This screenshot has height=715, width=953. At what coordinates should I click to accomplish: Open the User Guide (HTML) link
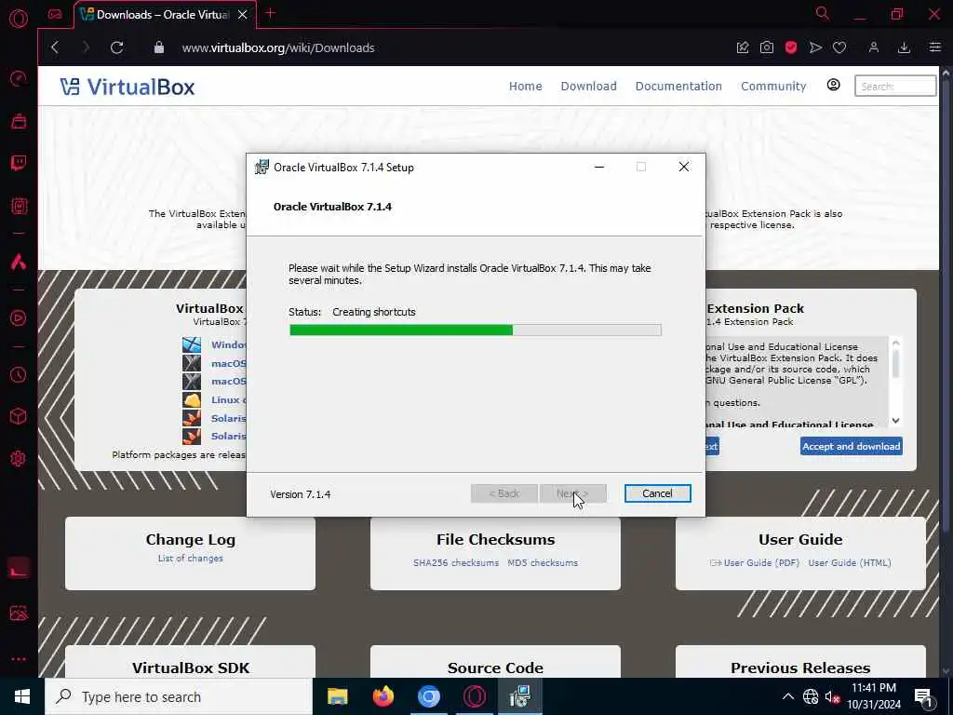(x=850, y=563)
